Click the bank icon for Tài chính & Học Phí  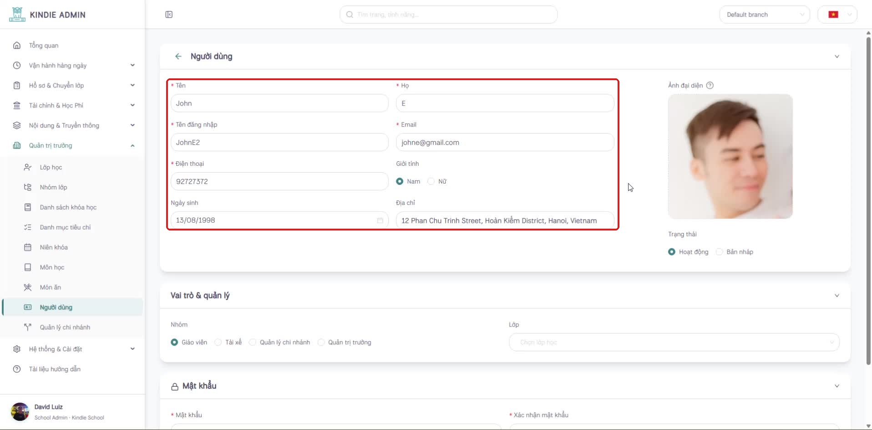click(17, 105)
